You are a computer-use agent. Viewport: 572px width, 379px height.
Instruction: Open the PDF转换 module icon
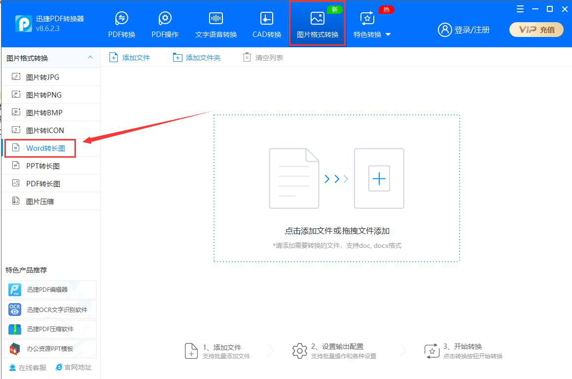click(121, 18)
